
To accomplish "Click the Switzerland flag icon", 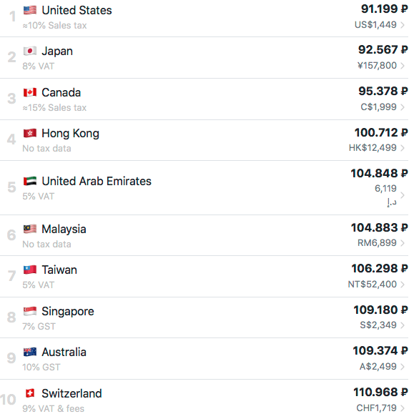I will (x=30, y=393).
